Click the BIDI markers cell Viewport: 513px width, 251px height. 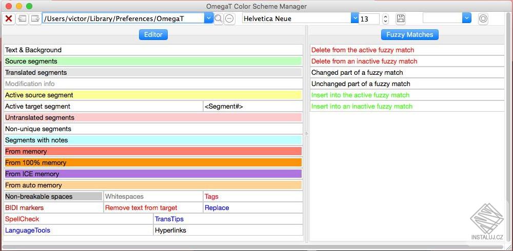(x=53, y=208)
